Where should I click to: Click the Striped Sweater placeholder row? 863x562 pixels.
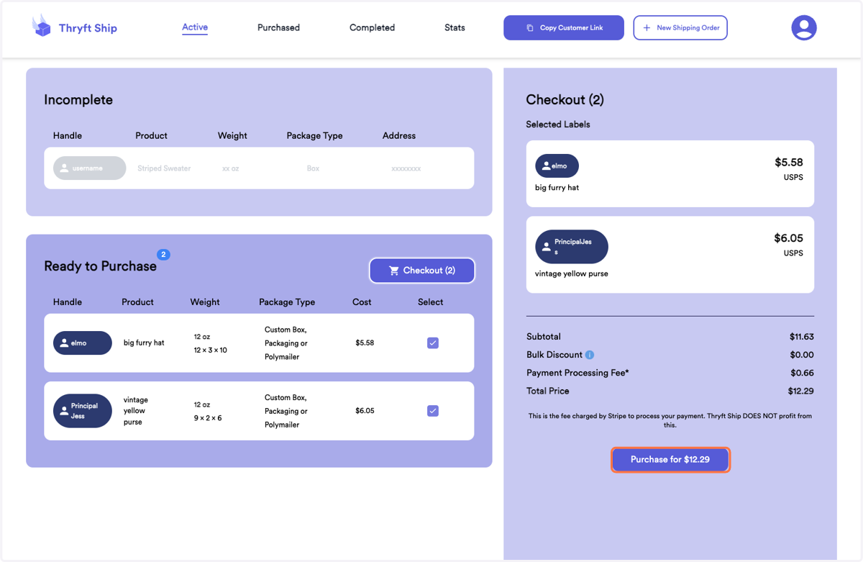coord(259,168)
